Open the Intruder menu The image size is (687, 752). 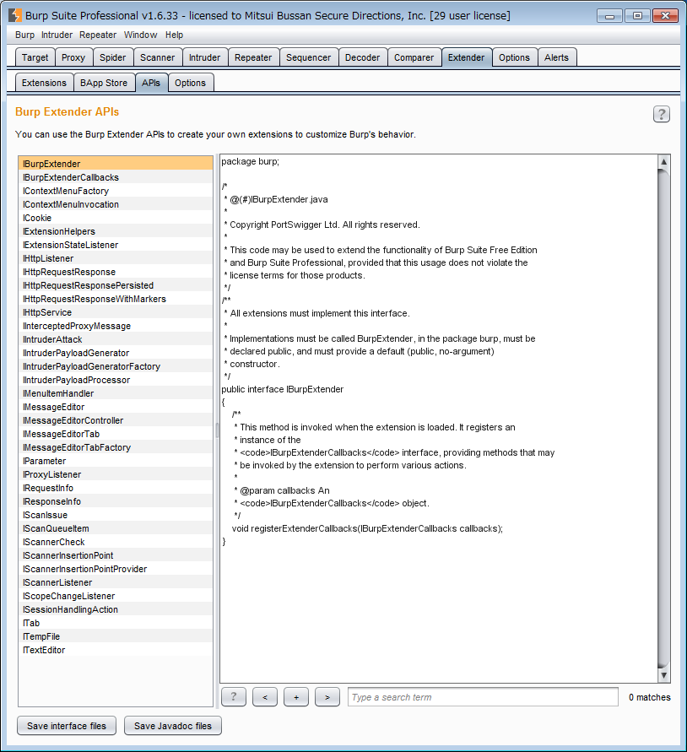click(57, 35)
